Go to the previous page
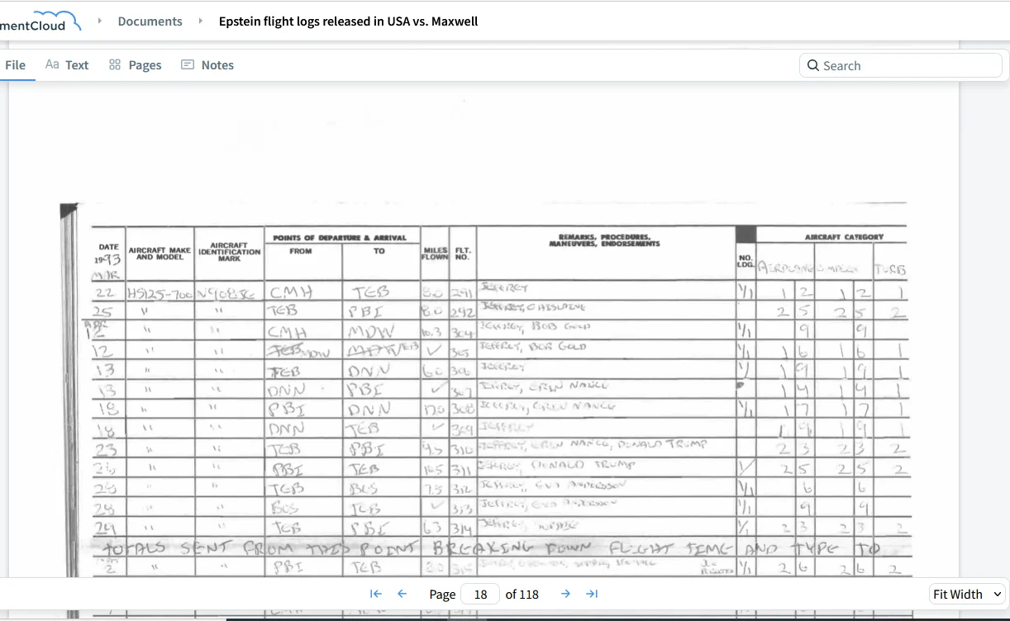Screen dimensions: 1010x621 click(x=403, y=594)
